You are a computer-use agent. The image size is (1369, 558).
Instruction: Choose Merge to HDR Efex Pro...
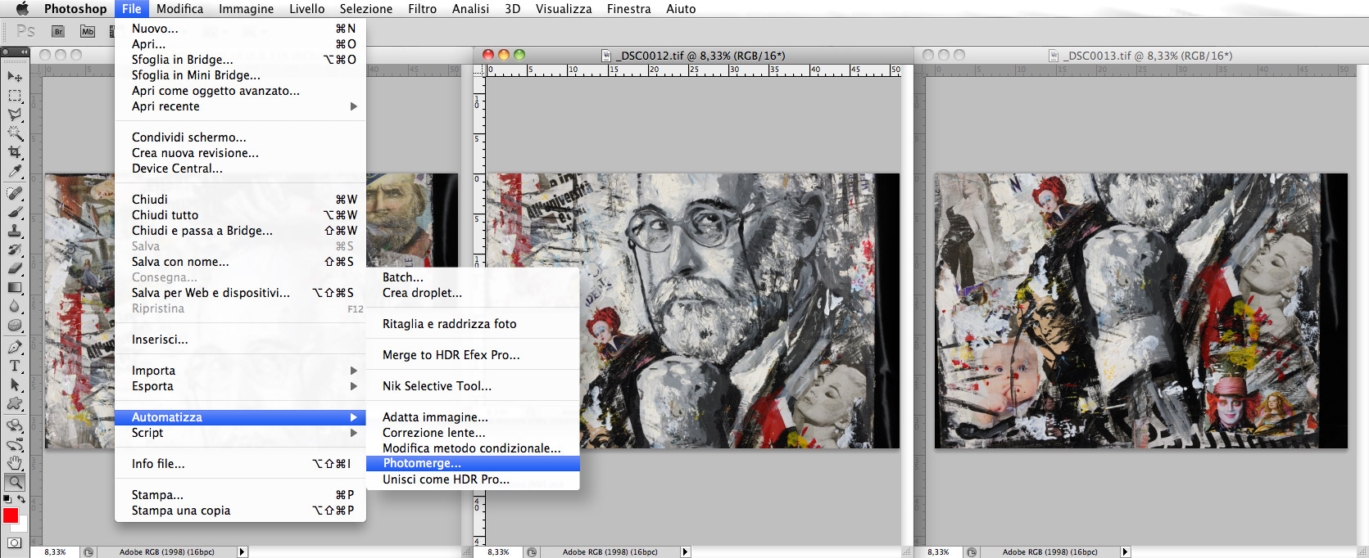click(x=473, y=355)
